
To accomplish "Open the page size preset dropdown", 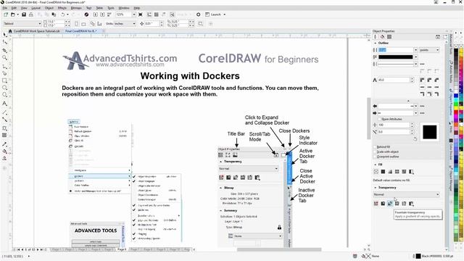I will coord(22,23).
